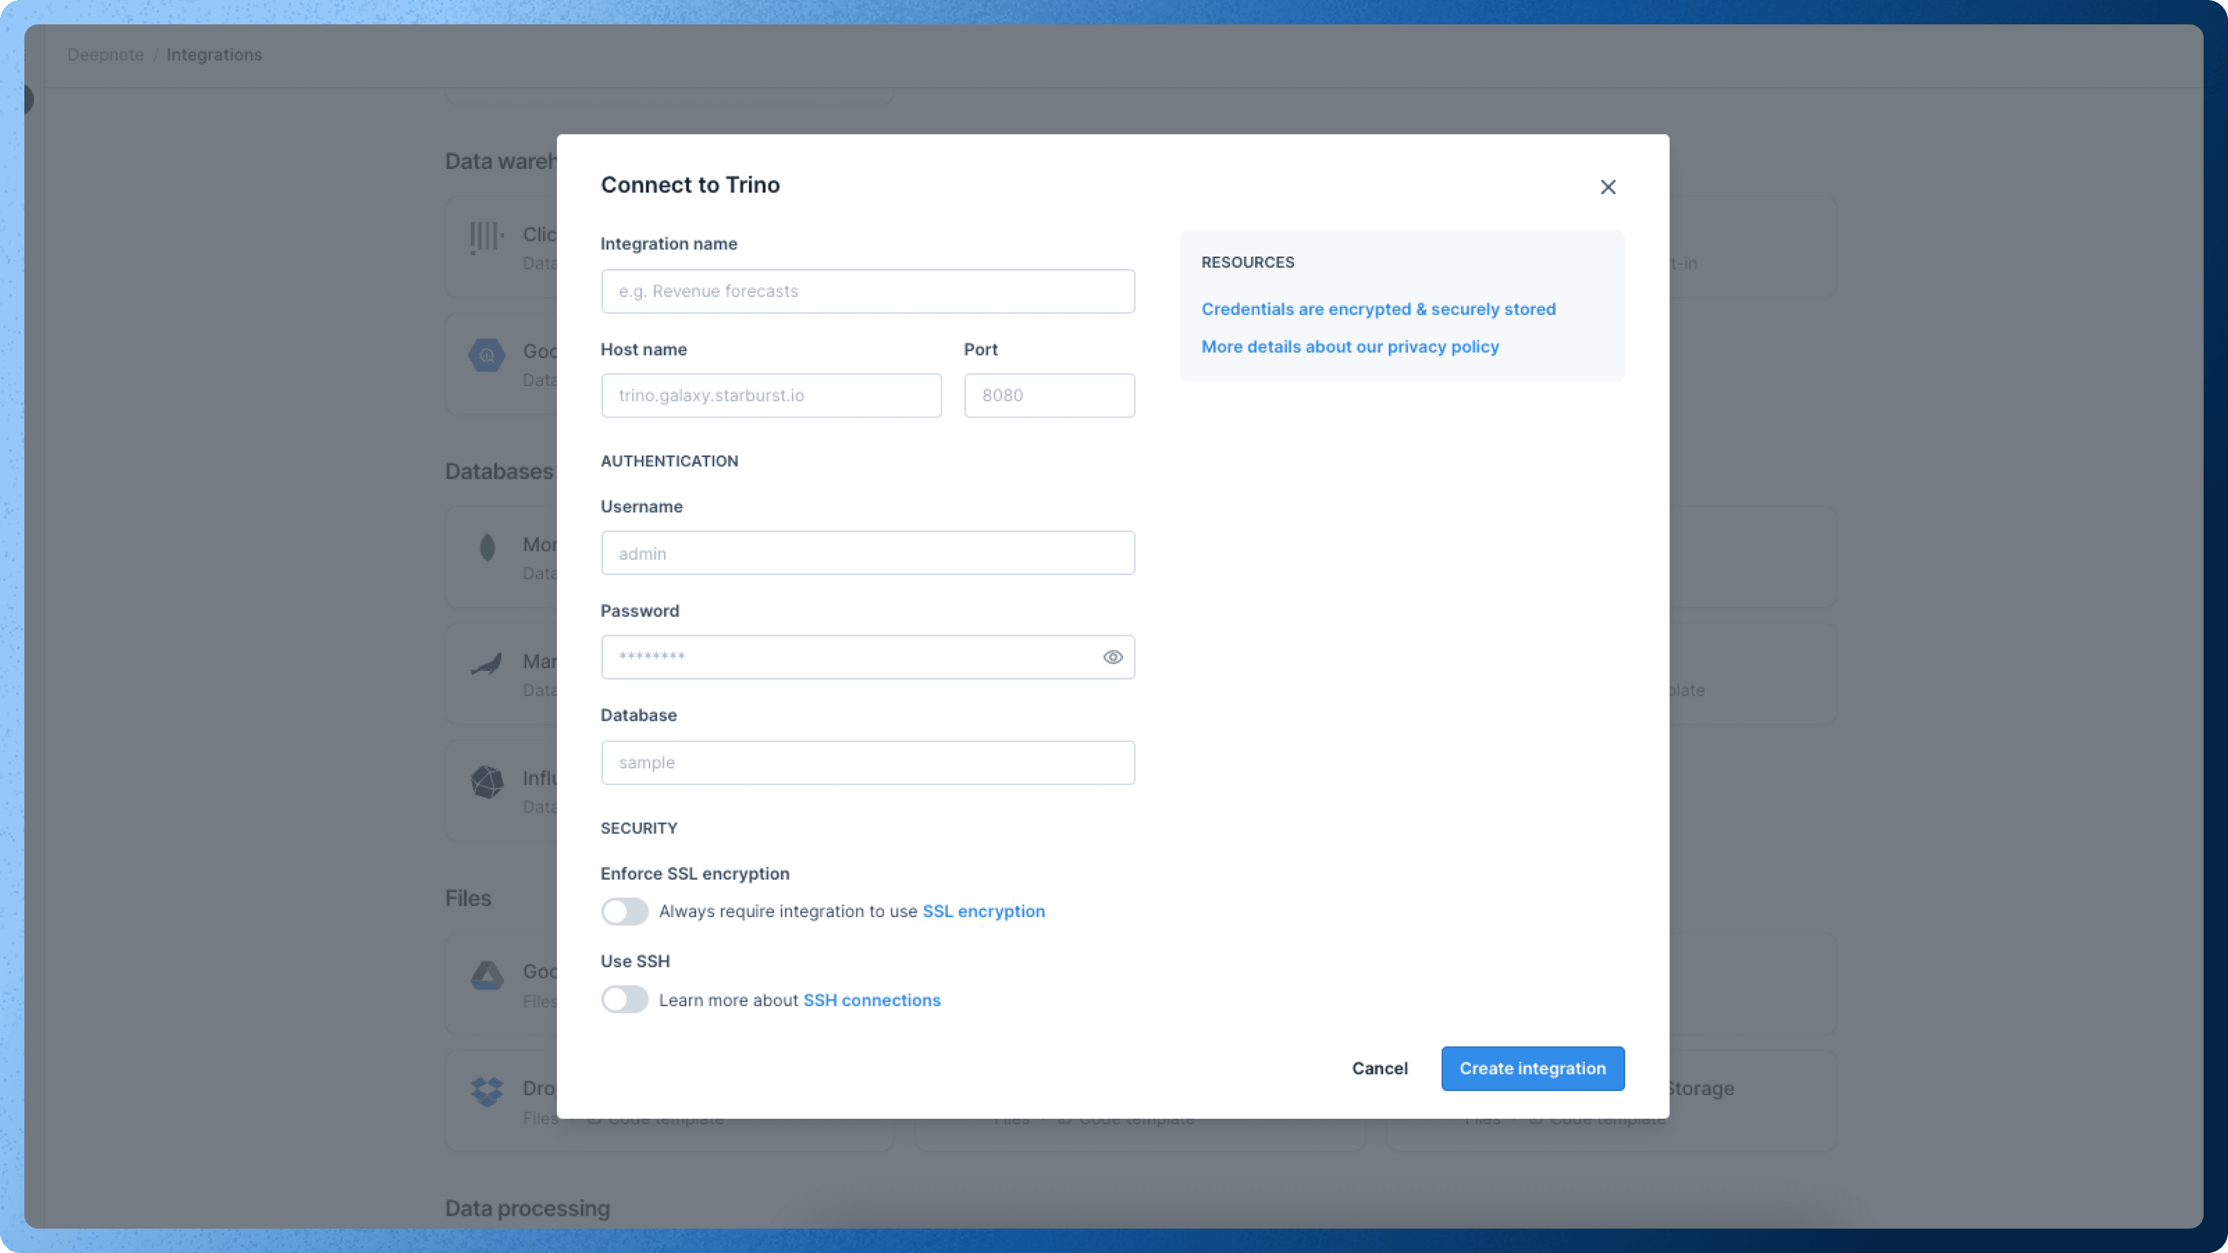
Task: Click the Port number input field
Action: tap(1048, 394)
